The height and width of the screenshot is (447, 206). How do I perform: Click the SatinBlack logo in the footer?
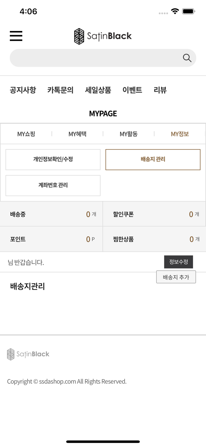[x=28, y=354]
